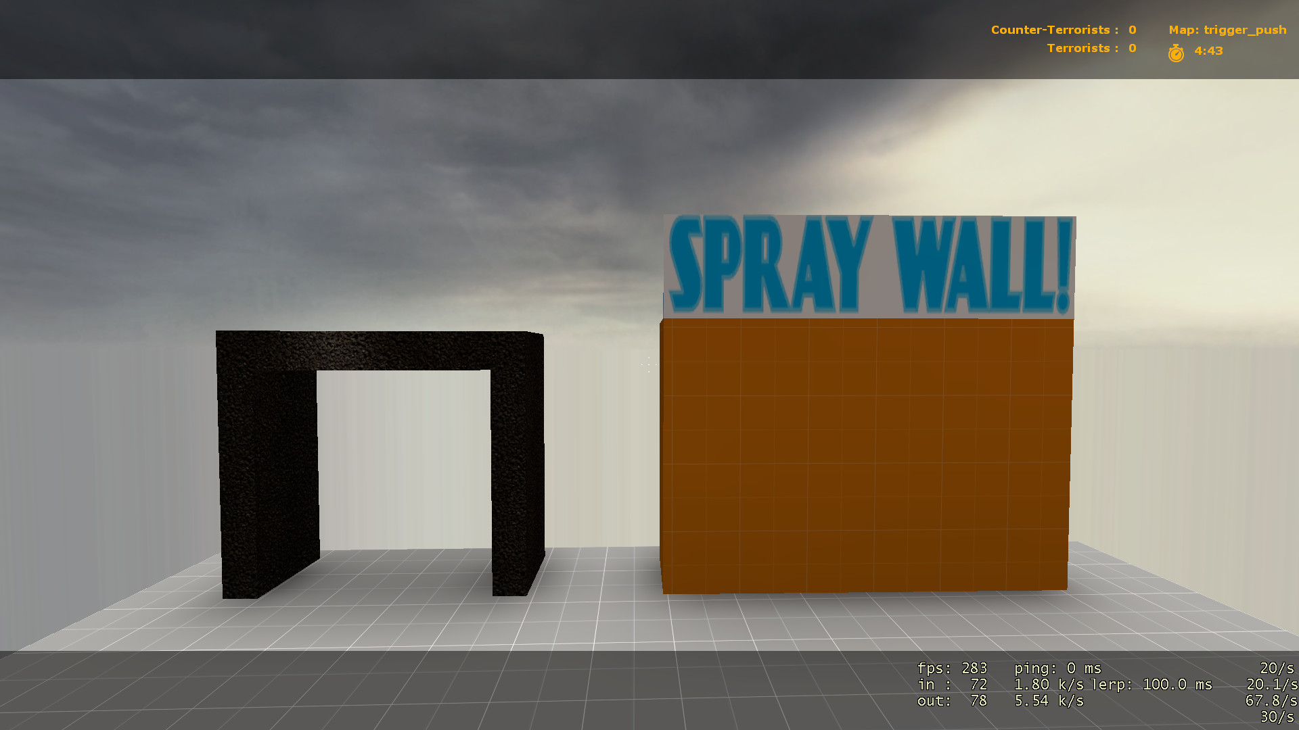Screen dimensions: 1299x730
Task: Toggle the Counter-Terrorists zero score
Action: pyautogui.click(x=1131, y=30)
